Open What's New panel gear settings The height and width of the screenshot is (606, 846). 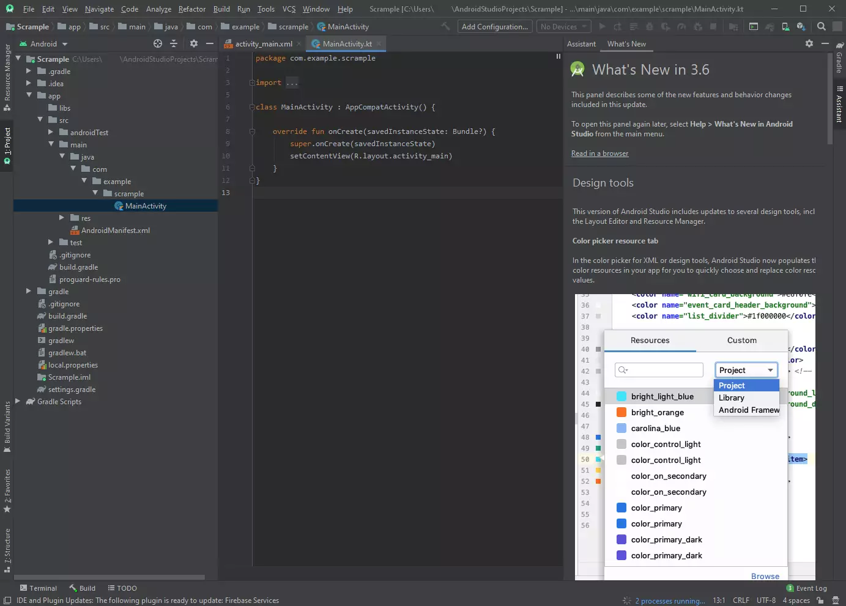(809, 43)
